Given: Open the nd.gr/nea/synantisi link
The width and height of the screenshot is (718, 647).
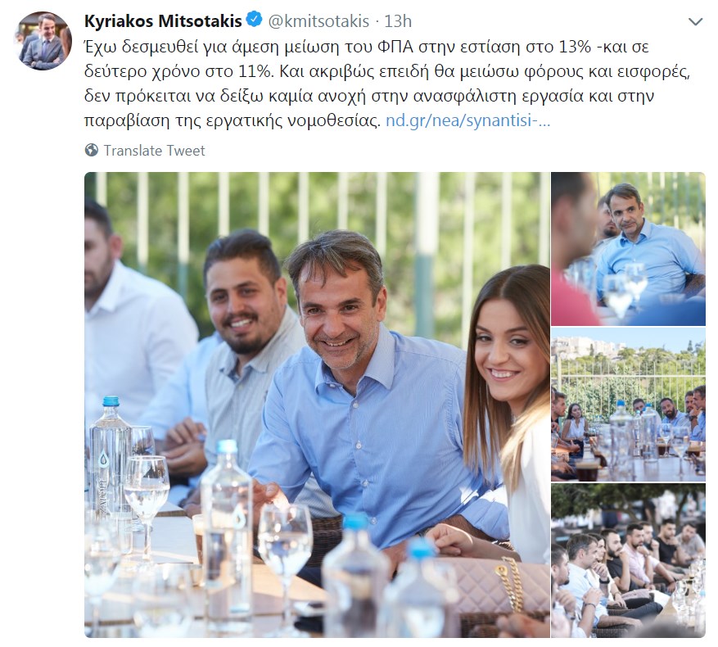Looking at the screenshot, I should point(467,120).
